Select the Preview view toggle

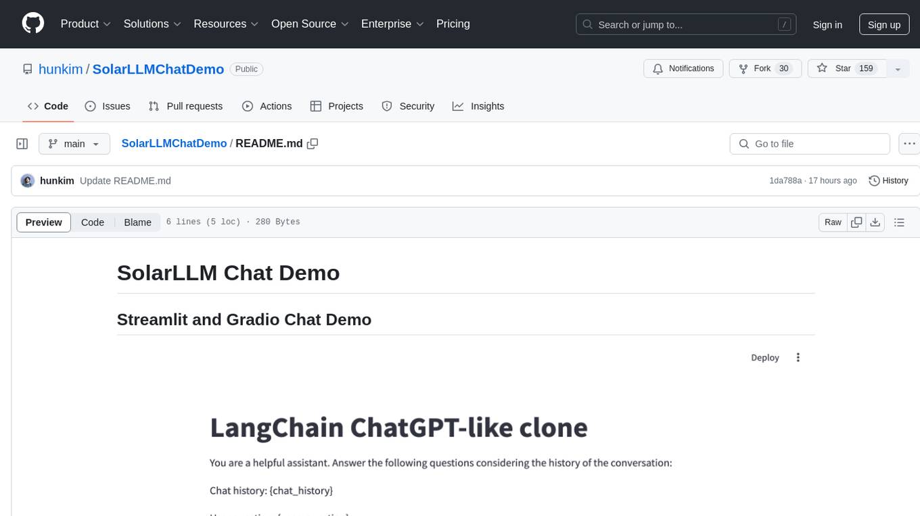(x=44, y=222)
